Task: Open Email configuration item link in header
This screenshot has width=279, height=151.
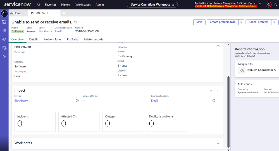Action: coord(58,31)
